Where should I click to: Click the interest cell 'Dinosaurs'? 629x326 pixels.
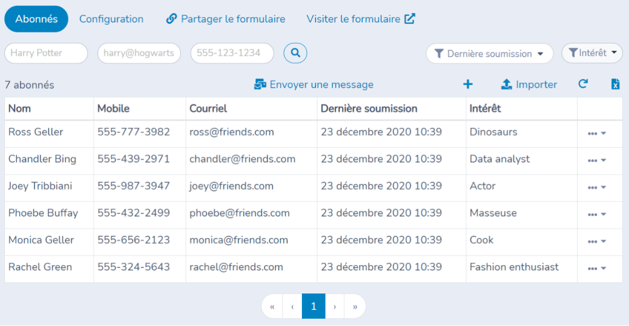[x=494, y=132]
